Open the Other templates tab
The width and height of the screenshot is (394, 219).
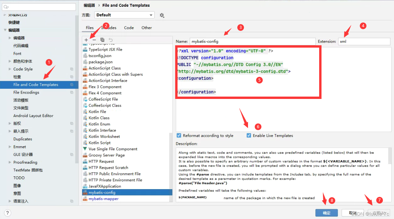(147, 28)
